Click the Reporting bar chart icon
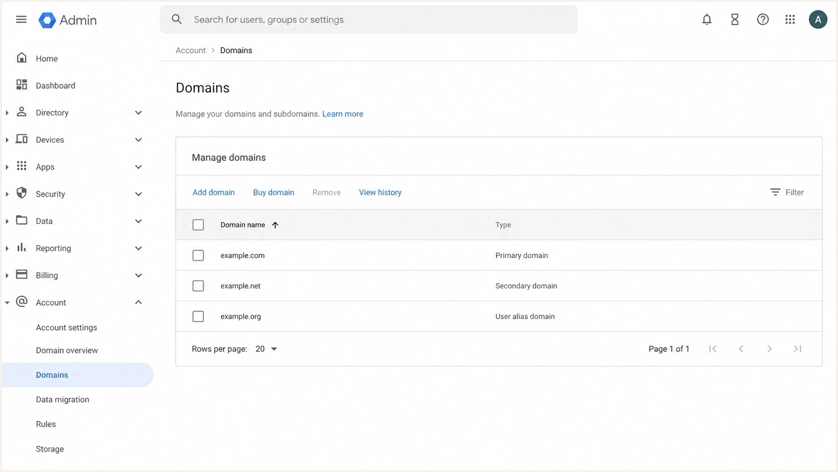The height and width of the screenshot is (472, 838). tap(22, 247)
